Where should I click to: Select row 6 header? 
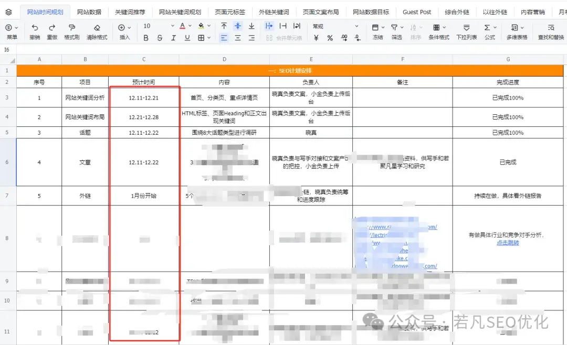(x=7, y=162)
